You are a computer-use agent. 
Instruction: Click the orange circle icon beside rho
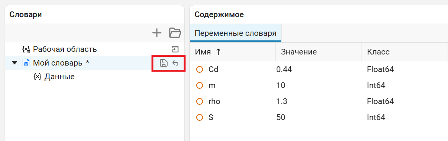coord(199,101)
